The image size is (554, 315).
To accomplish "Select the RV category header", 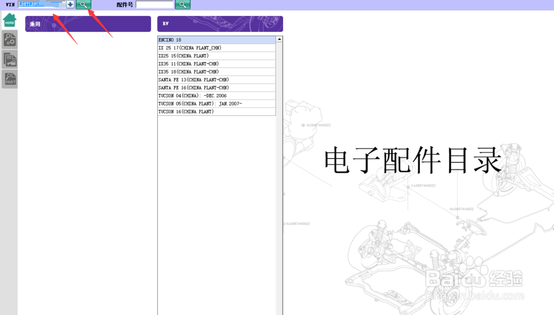I will click(x=220, y=24).
